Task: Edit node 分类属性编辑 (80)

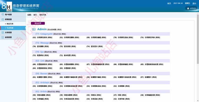Action: point(104,38)
